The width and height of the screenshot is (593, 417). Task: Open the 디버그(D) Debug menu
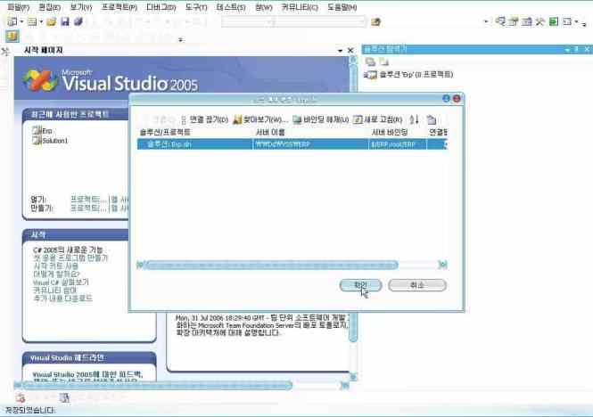[x=161, y=7]
